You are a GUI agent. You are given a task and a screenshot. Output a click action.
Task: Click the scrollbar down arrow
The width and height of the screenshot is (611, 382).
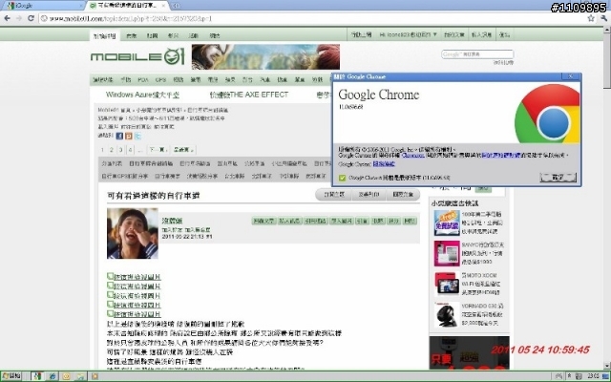coord(607,366)
